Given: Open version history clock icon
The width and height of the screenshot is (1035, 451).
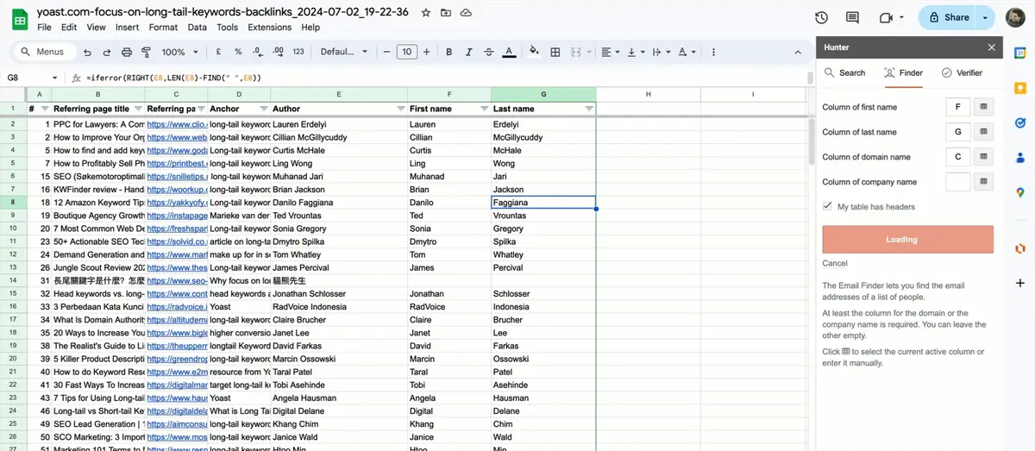Looking at the screenshot, I should click(x=821, y=17).
